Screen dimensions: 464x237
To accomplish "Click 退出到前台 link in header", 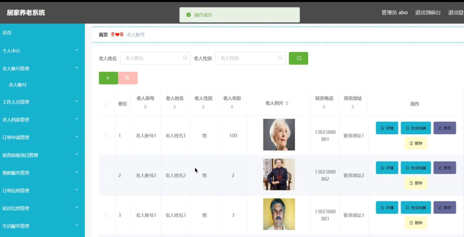I will pos(428,13).
